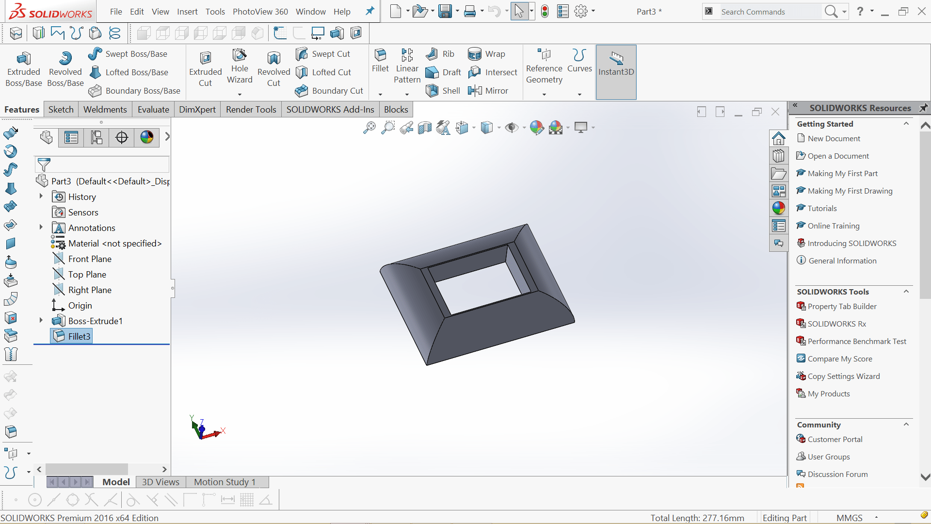Click Making My First Part link
Screen dimensions: 931x524
[x=842, y=173]
